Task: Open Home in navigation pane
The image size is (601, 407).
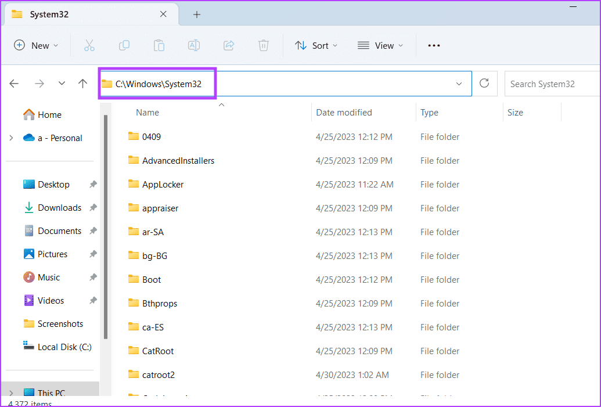Action: [x=42, y=114]
